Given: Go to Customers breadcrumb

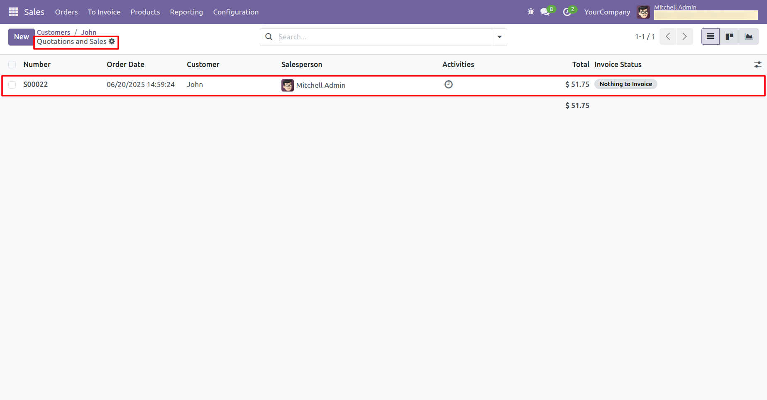Looking at the screenshot, I should [x=54, y=32].
